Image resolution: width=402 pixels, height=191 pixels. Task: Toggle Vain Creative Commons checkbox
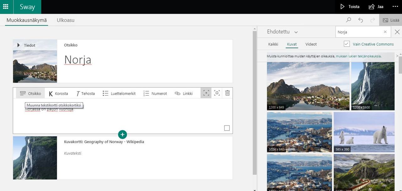click(x=347, y=44)
